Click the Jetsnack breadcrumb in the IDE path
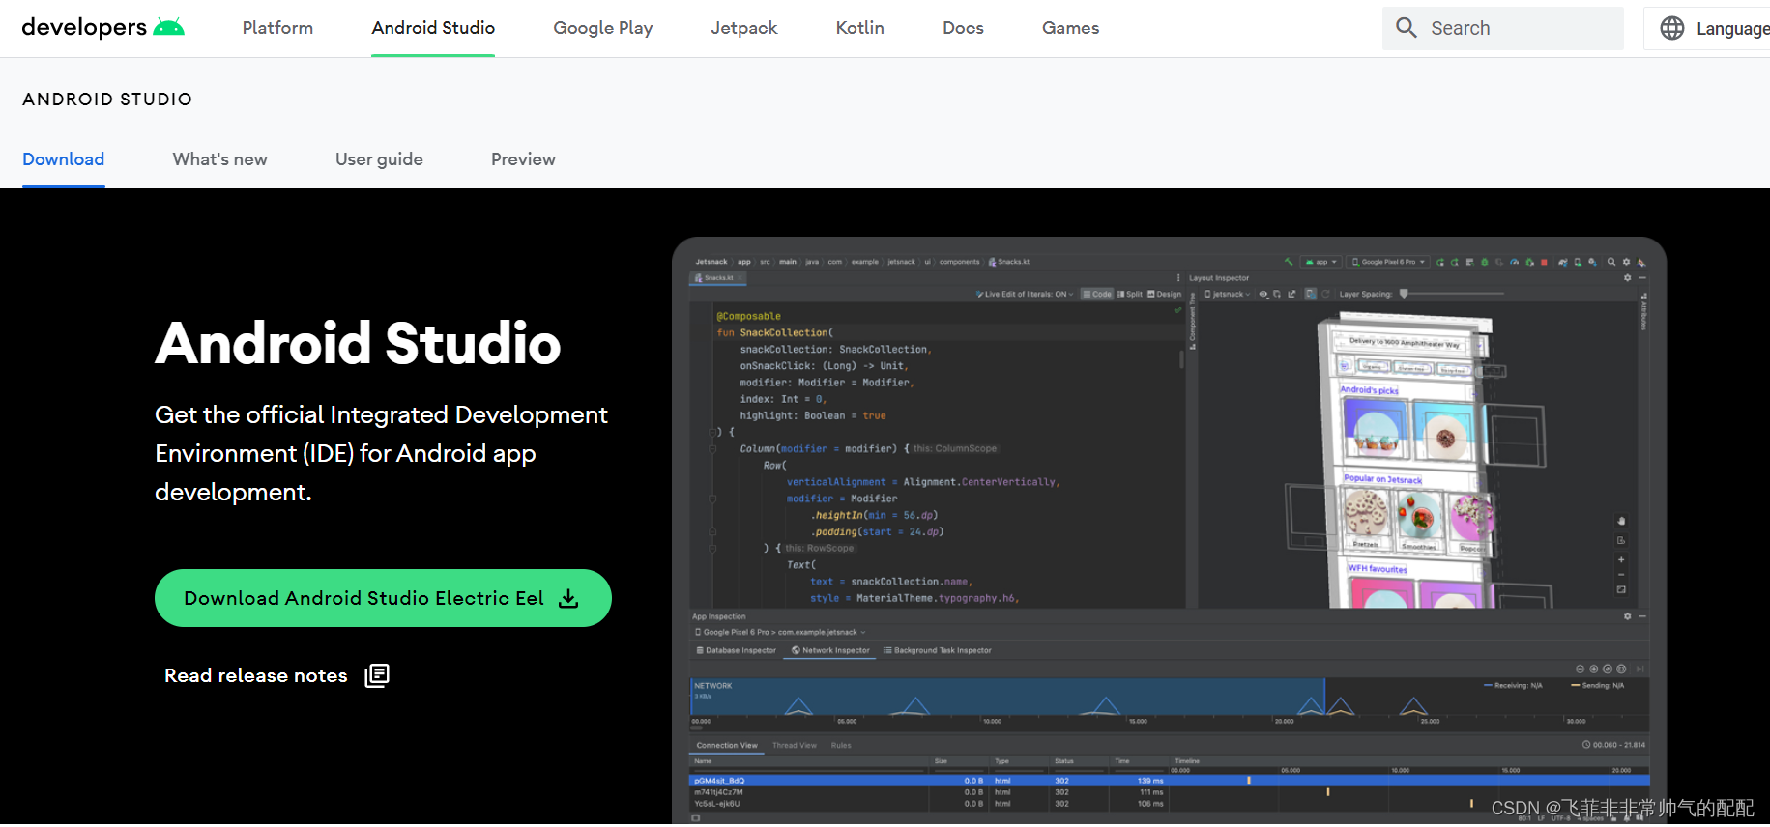 (x=711, y=262)
